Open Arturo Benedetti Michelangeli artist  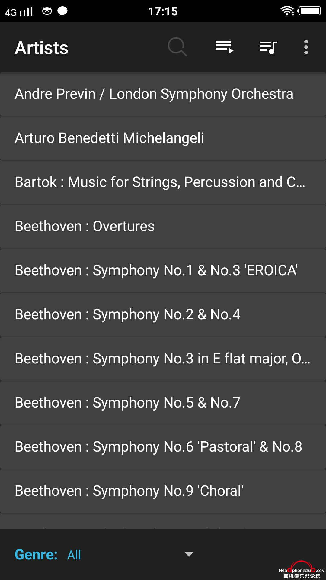163,138
